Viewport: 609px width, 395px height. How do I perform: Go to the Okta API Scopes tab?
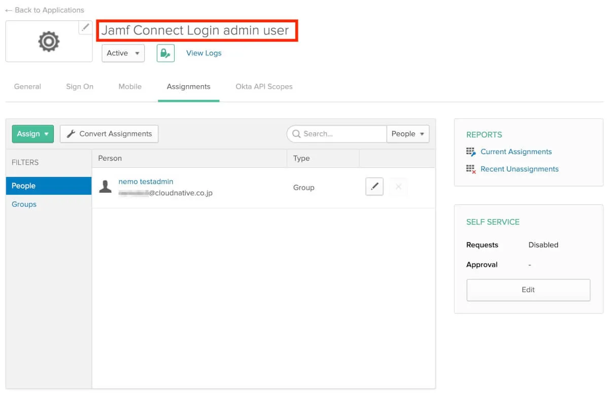tap(264, 87)
